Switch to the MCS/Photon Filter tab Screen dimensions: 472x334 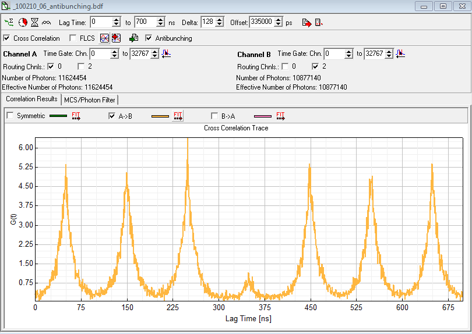click(90, 100)
